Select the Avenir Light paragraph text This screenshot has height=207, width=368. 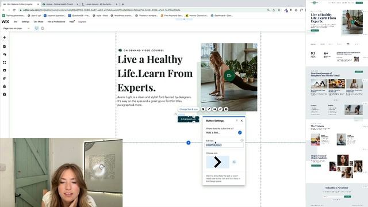(155, 101)
